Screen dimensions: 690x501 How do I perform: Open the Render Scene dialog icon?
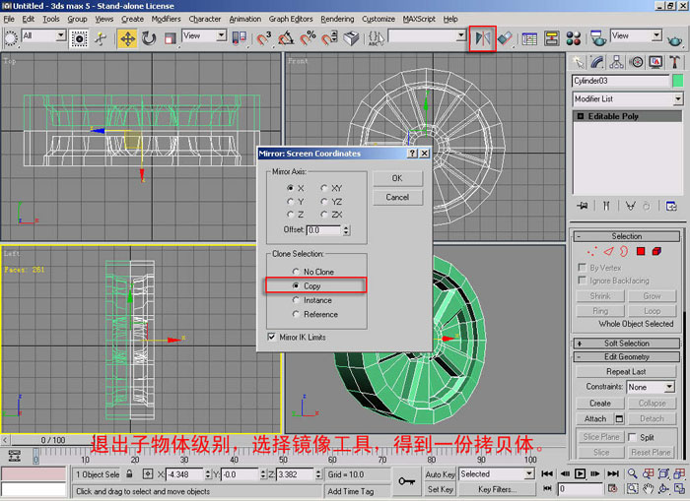coord(598,38)
